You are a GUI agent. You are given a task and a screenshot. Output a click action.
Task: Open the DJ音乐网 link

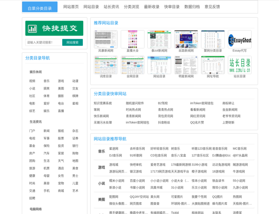115,155
